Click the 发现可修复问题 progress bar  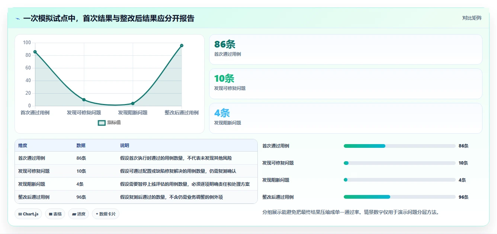coord(400,163)
